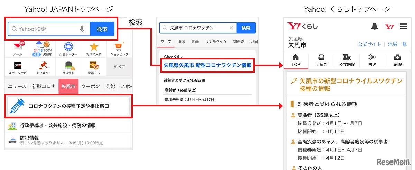The width and height of the screenshot is (415, 170).
Task: Open the ヤフオク! auction hammer icon
Action: 43,67
